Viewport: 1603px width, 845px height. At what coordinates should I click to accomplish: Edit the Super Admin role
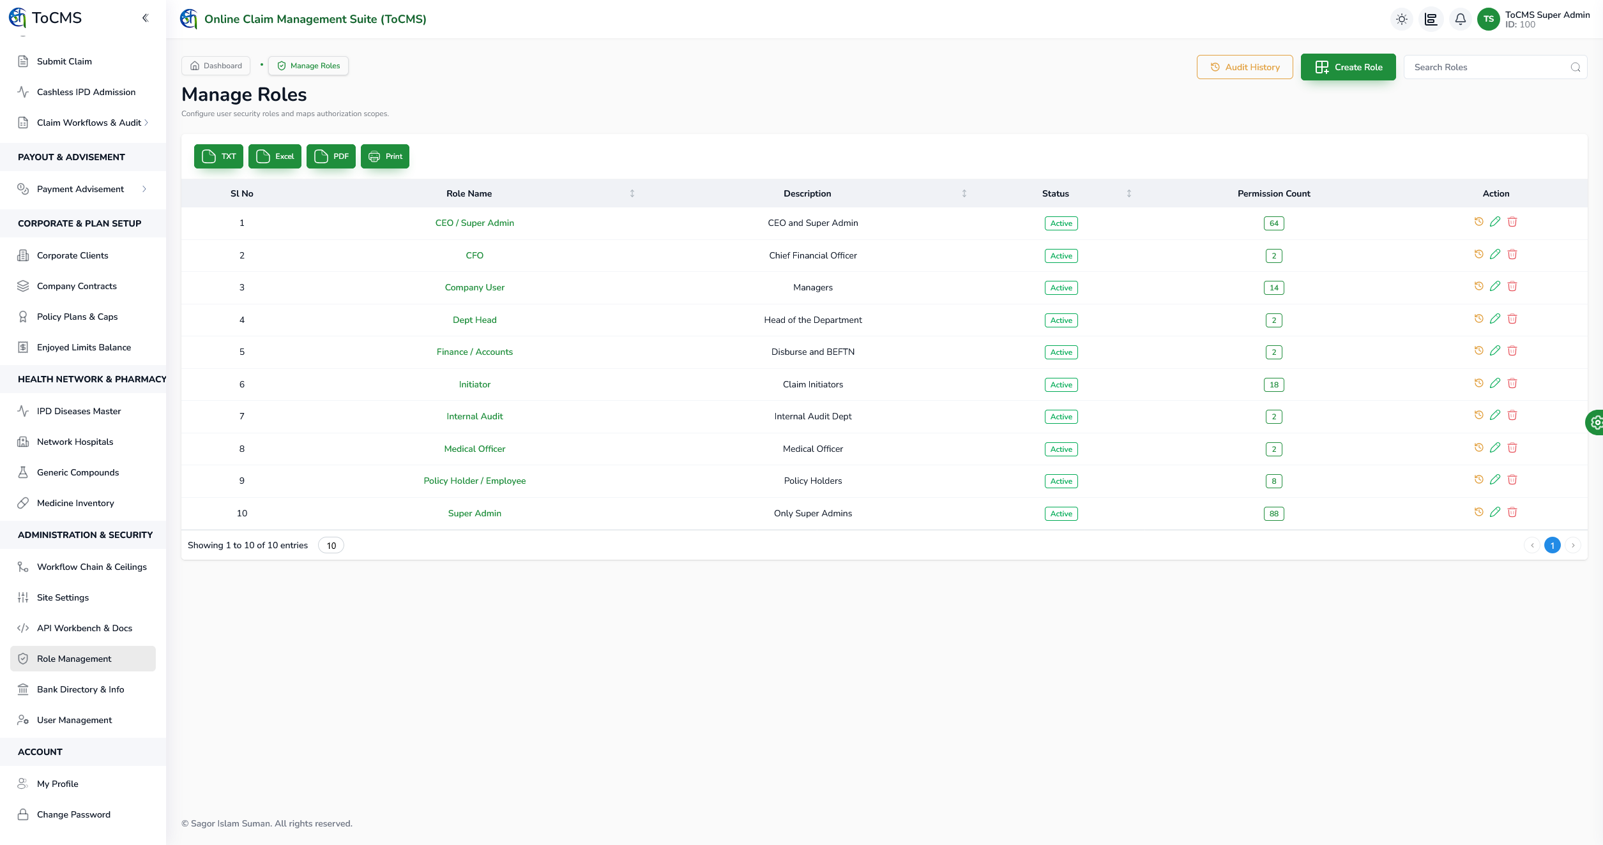[x=1495, y=512]
